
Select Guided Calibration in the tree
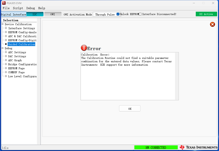coord(22,44)
